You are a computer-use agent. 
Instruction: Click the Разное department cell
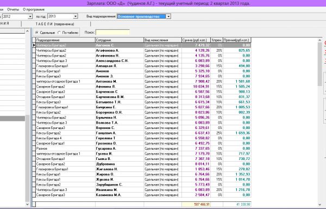click(65, 149)
